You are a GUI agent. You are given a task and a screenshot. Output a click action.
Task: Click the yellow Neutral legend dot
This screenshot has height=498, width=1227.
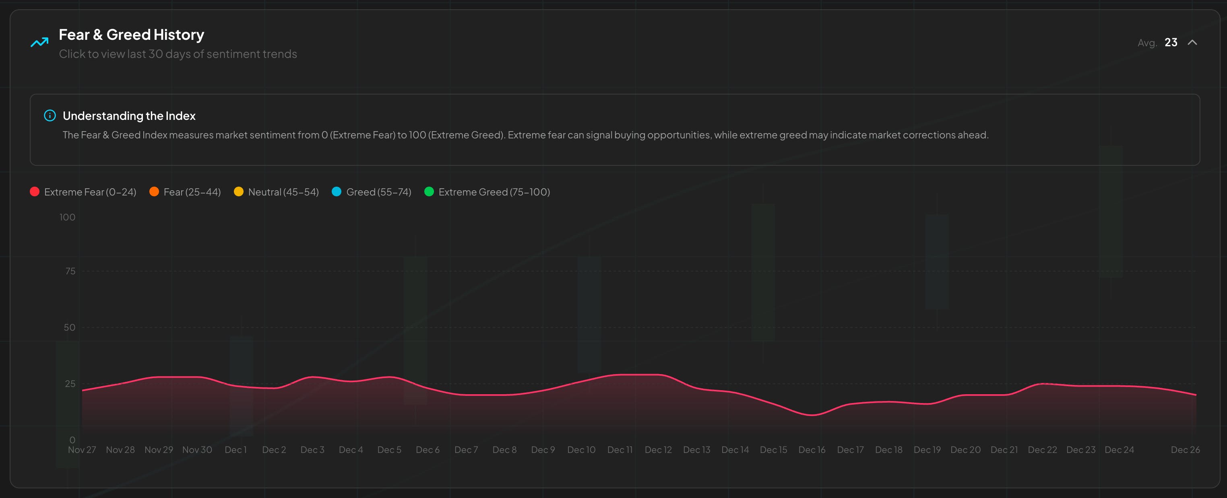click(x=239, y=191)
